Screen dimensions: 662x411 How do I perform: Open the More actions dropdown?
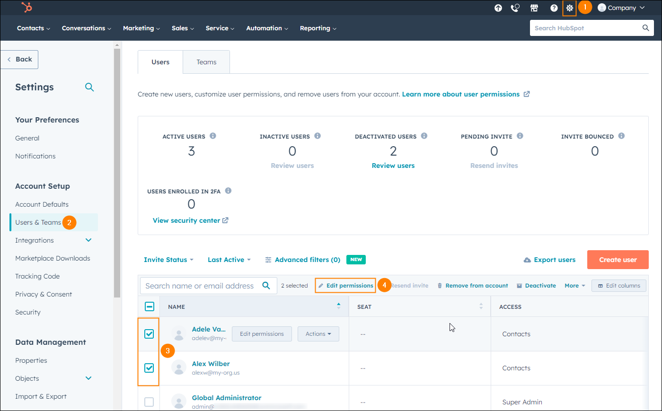click(x=575, y=286)
